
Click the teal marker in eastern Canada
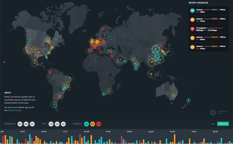56,39
